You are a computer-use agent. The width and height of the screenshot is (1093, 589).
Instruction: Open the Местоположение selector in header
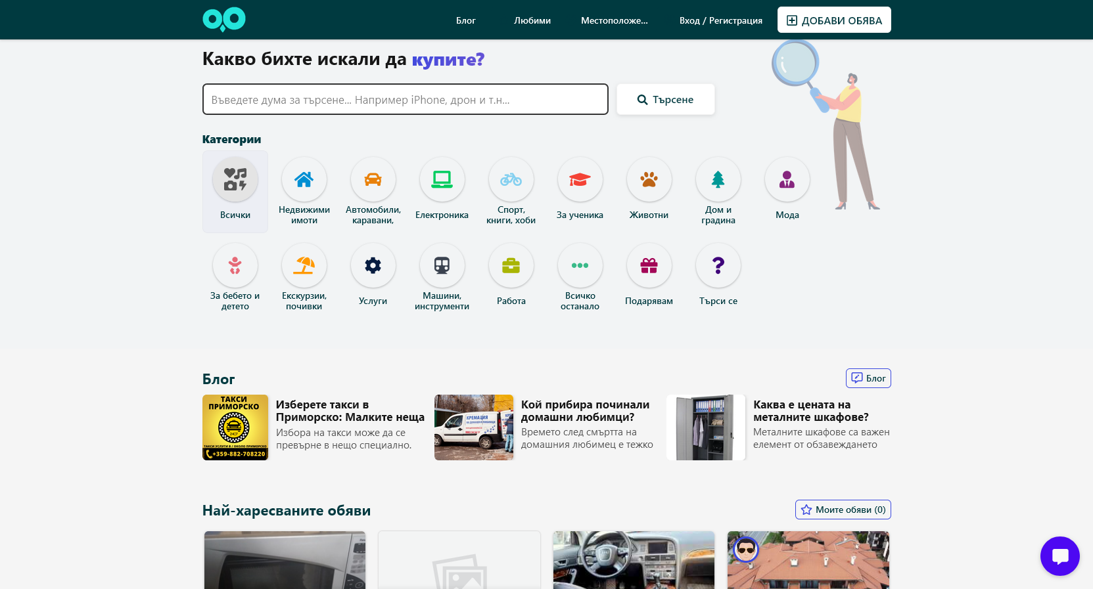(x=614, y=20)
